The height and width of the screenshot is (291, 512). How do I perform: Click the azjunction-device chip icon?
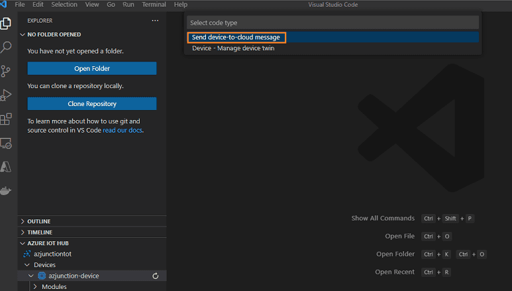click(x=42, y=276)
